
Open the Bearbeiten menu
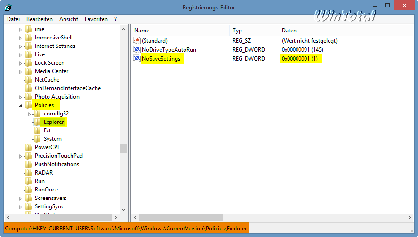click(40, 19)
